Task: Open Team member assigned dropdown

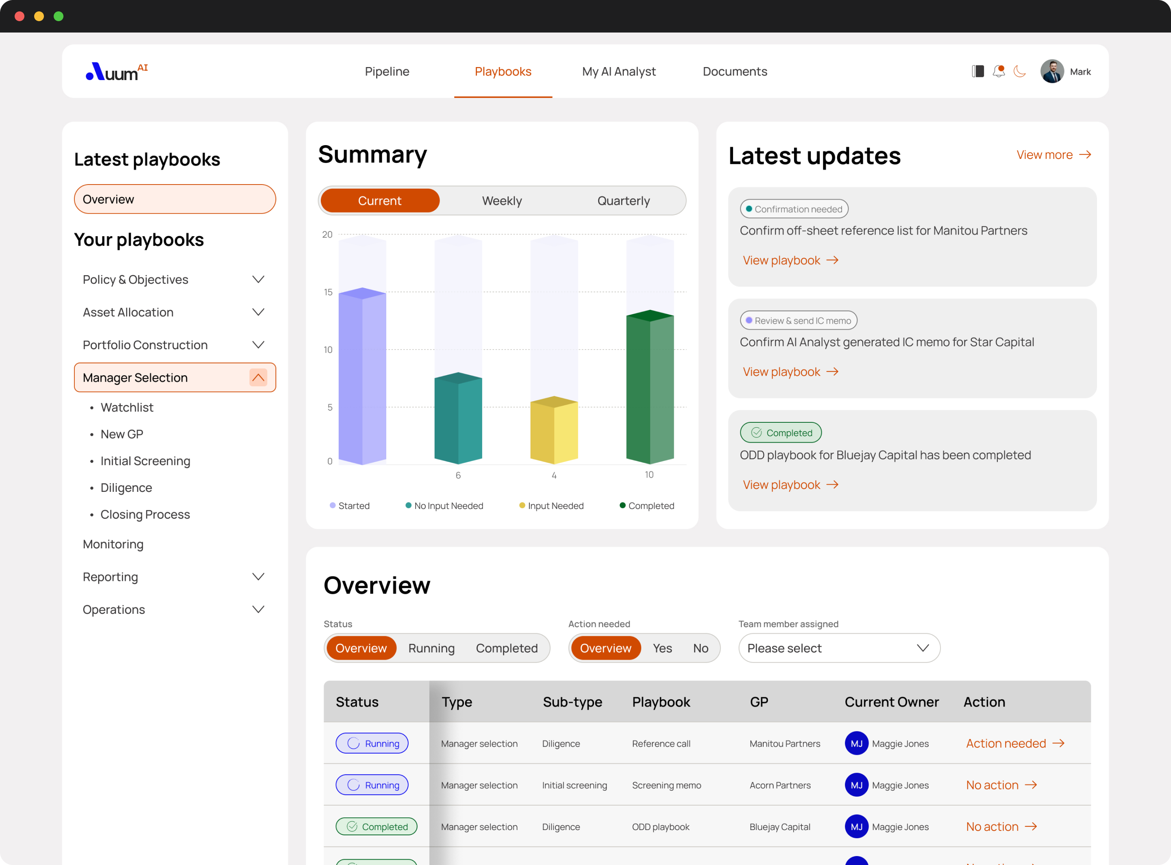Action: [x=838, y=648]
